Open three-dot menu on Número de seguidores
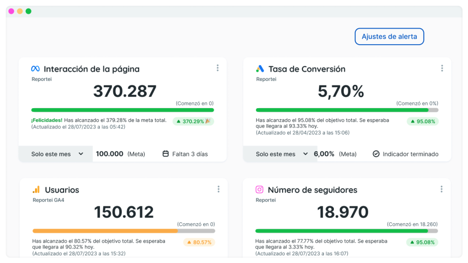 (x=441, y=189)
